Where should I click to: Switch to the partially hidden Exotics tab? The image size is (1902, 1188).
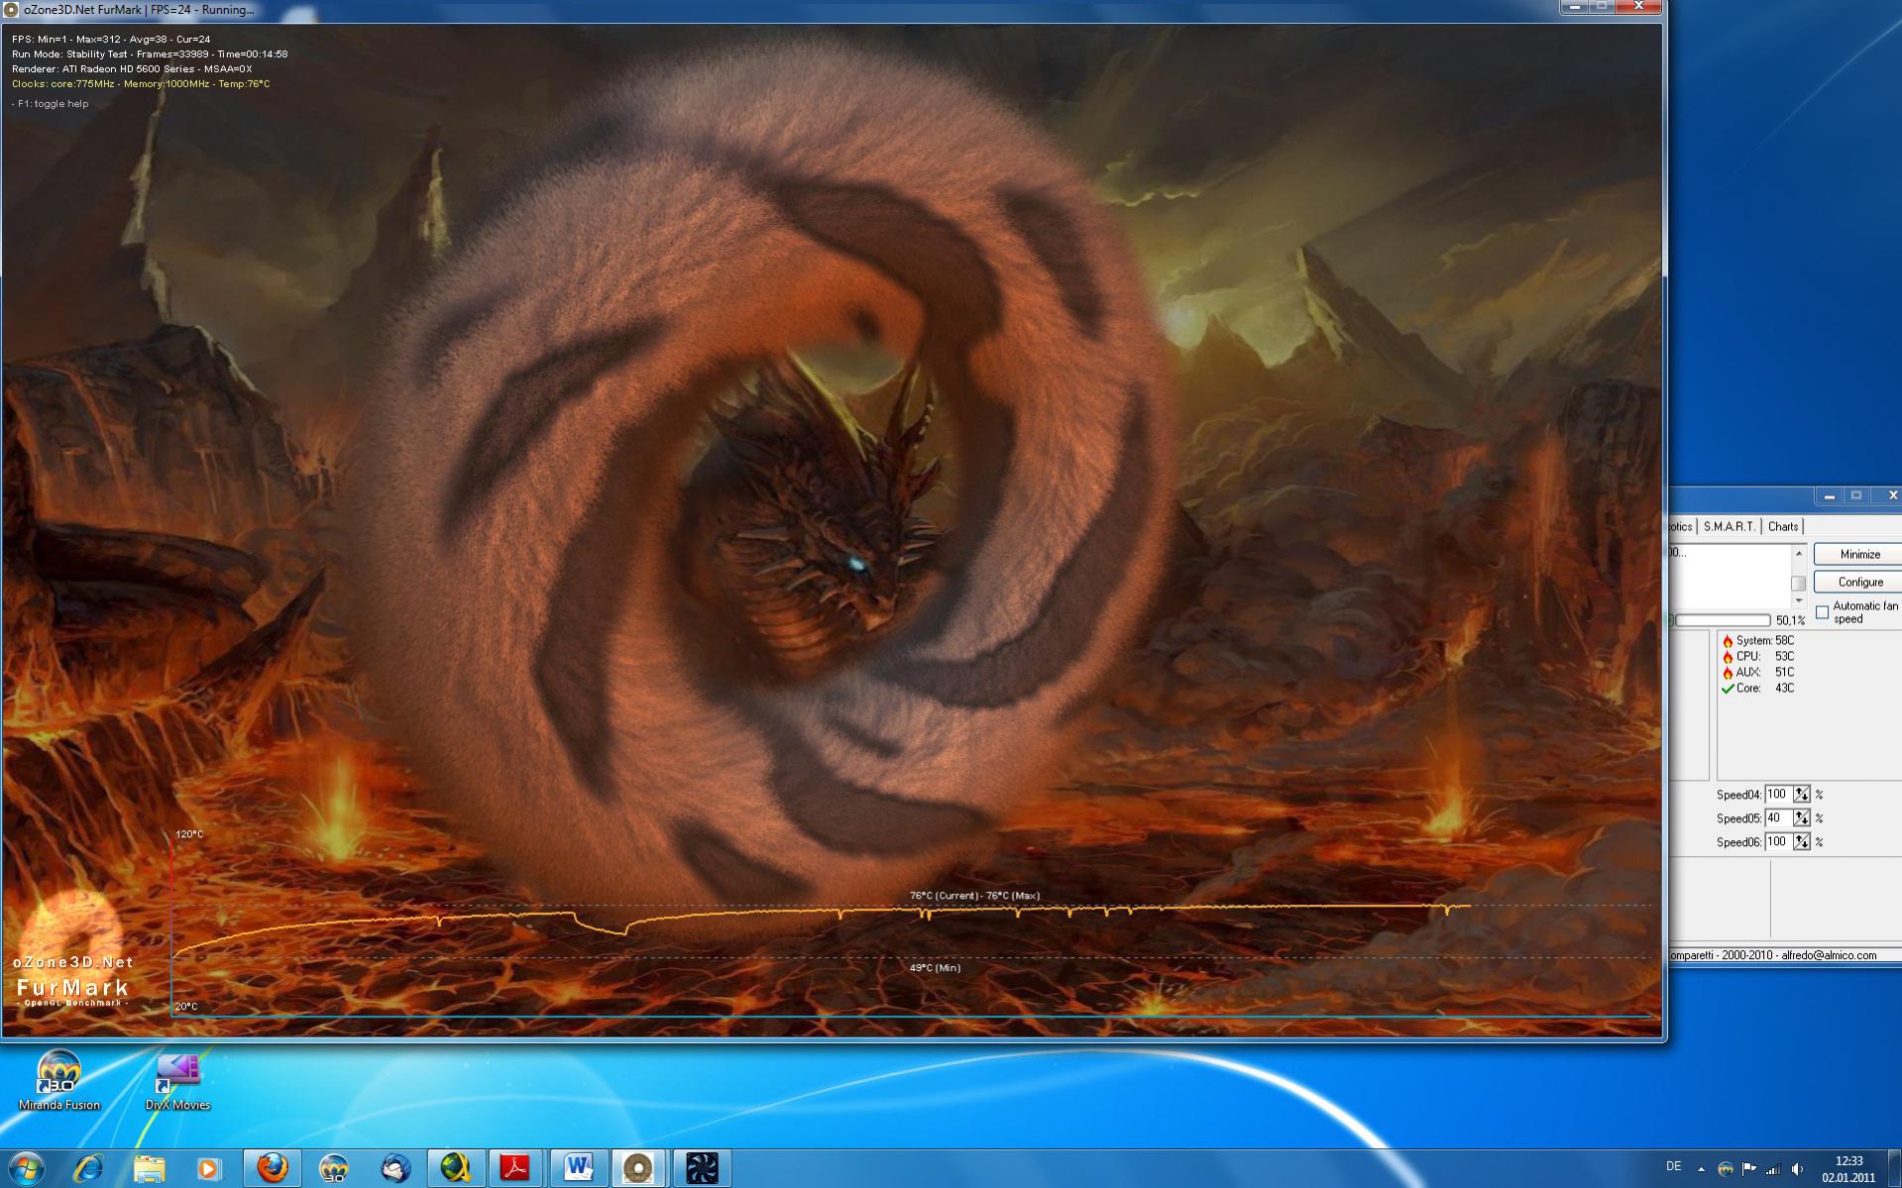(1681, 526)
